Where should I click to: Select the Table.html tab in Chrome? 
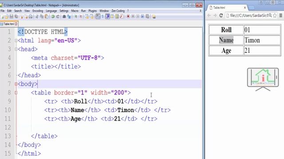coord(226,8)
